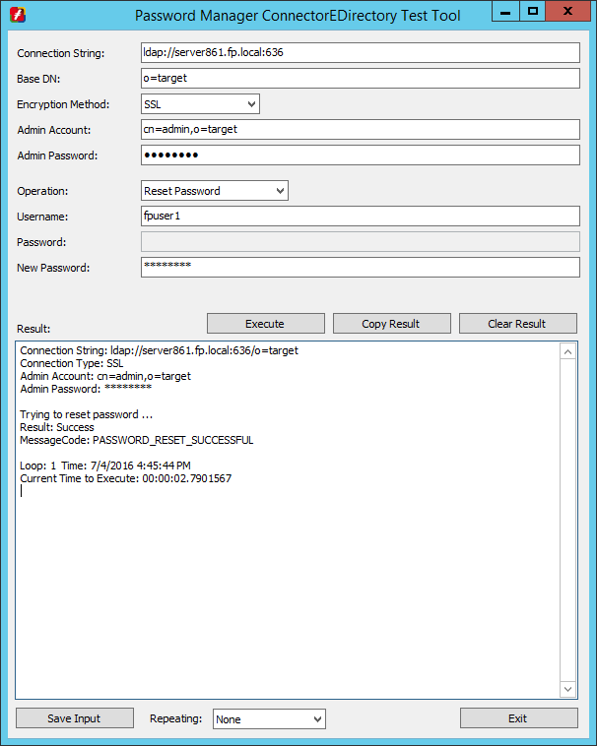Screen dimensions: 597x746
Task: Open the Repeating None dropdown
Action: [269, 718]
